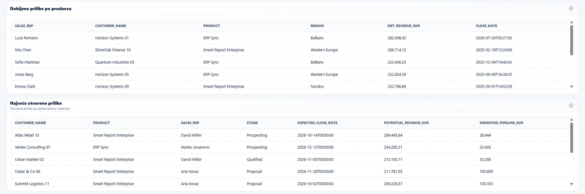
Task: Click the Qualified stage cell
Action: click(x=254, y=159)
